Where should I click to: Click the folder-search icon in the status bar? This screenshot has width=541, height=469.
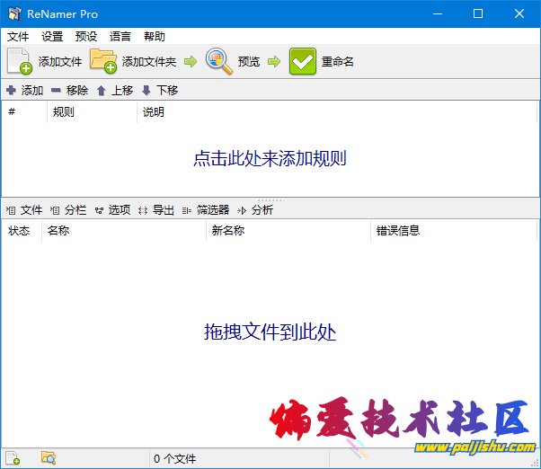(49, 457)
